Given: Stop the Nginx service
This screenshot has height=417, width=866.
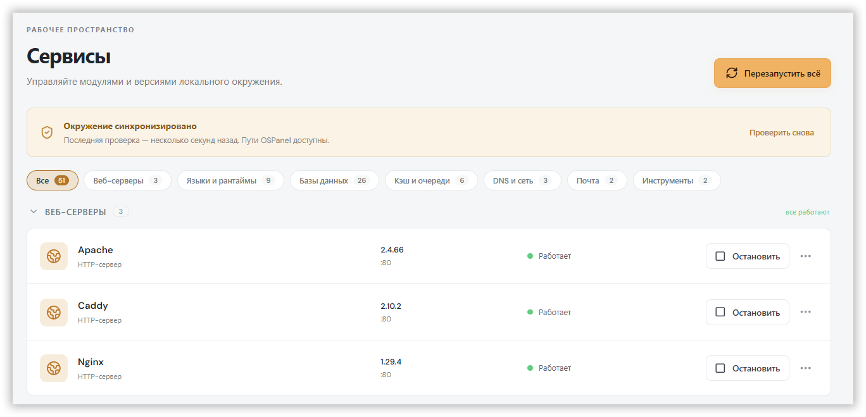Looking at the screenshot, I should (748, 368).
